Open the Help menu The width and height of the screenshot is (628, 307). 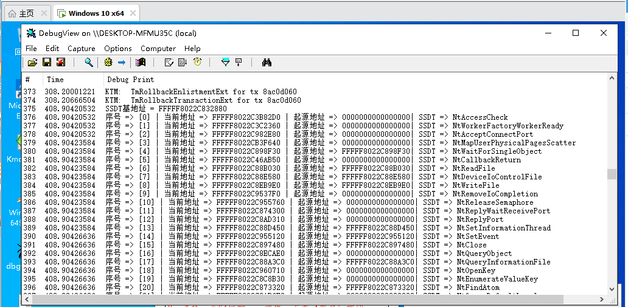point(192,49)
